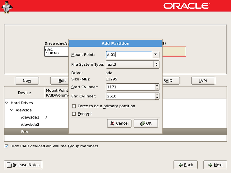Click the End Cylinder input field
This screenshot has height=173, width=231.
point(131,96)
